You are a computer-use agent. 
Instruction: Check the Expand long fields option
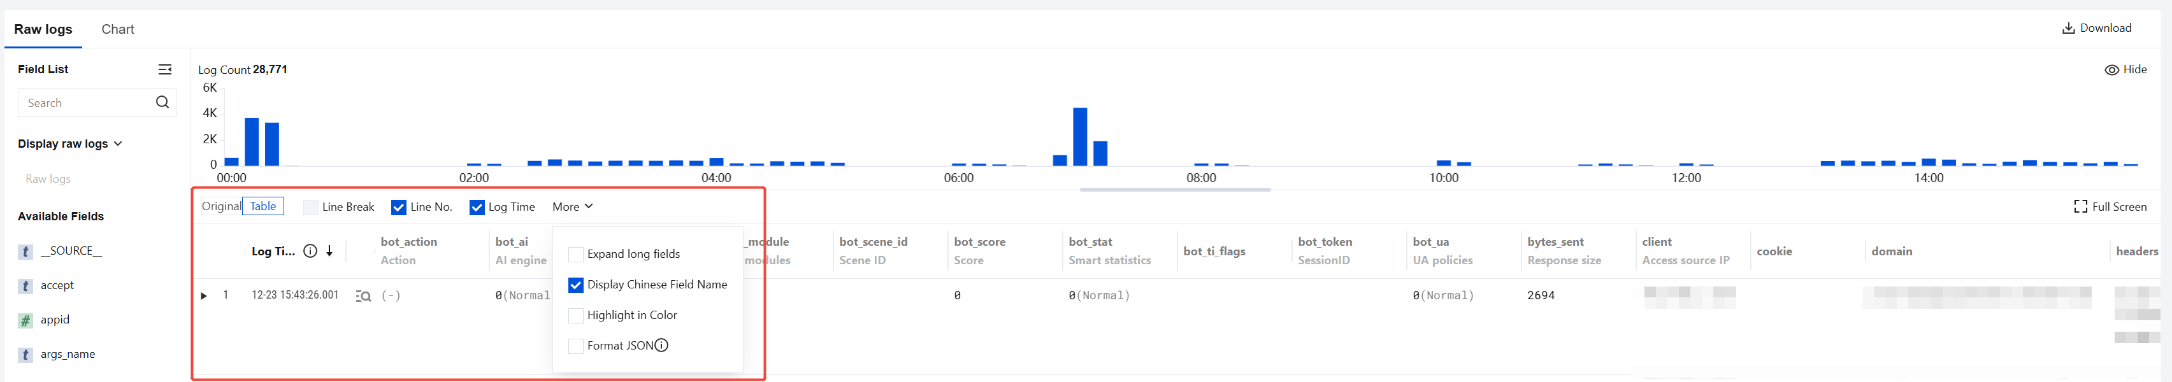tap(576, 255)
